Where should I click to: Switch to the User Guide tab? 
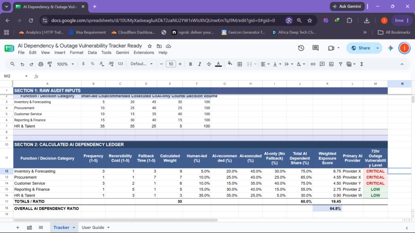[93, 227]
